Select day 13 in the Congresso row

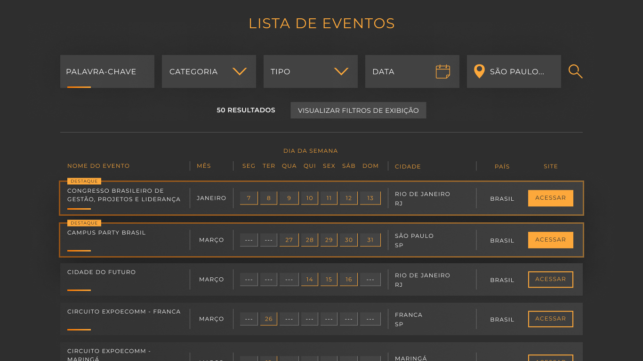click(x=370, y=198)
